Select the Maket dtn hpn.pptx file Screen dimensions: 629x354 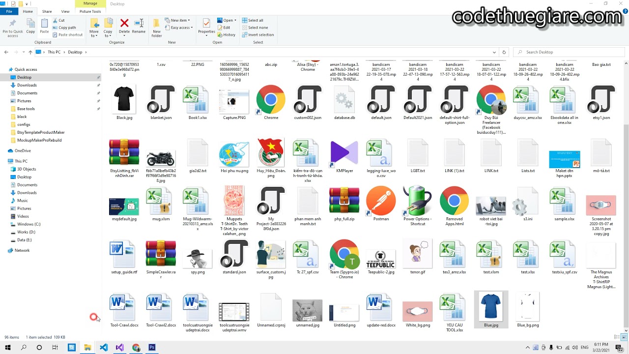(565, 160)
